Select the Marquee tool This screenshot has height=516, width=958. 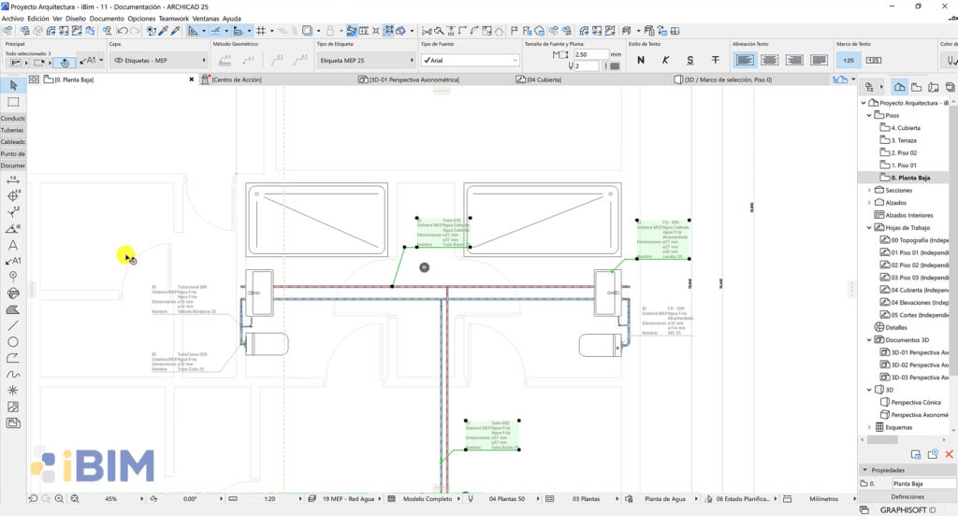(x=13, y=102)
